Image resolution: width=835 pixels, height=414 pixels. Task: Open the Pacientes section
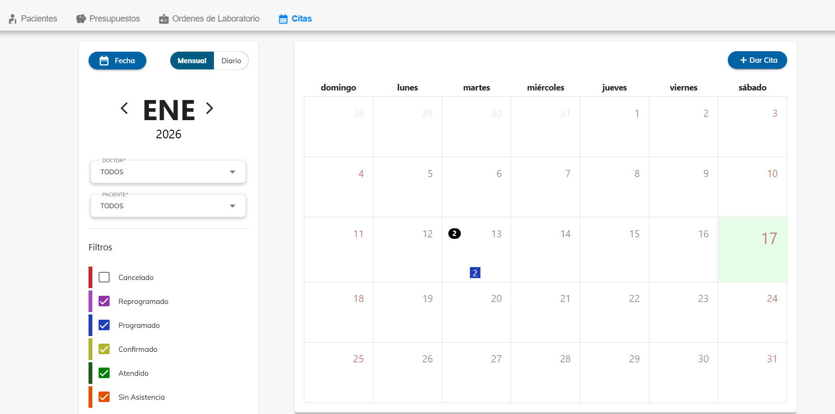(x=33, y=19)
